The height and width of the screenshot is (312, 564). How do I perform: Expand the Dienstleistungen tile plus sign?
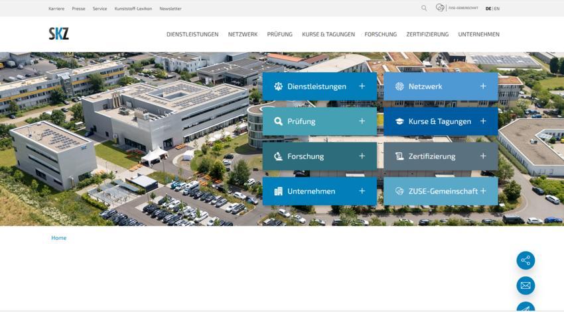(362, 86)
